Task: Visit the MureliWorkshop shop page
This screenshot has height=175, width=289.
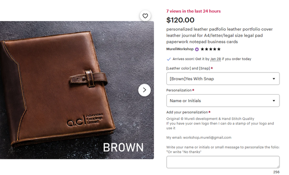Action: (180, 49)
